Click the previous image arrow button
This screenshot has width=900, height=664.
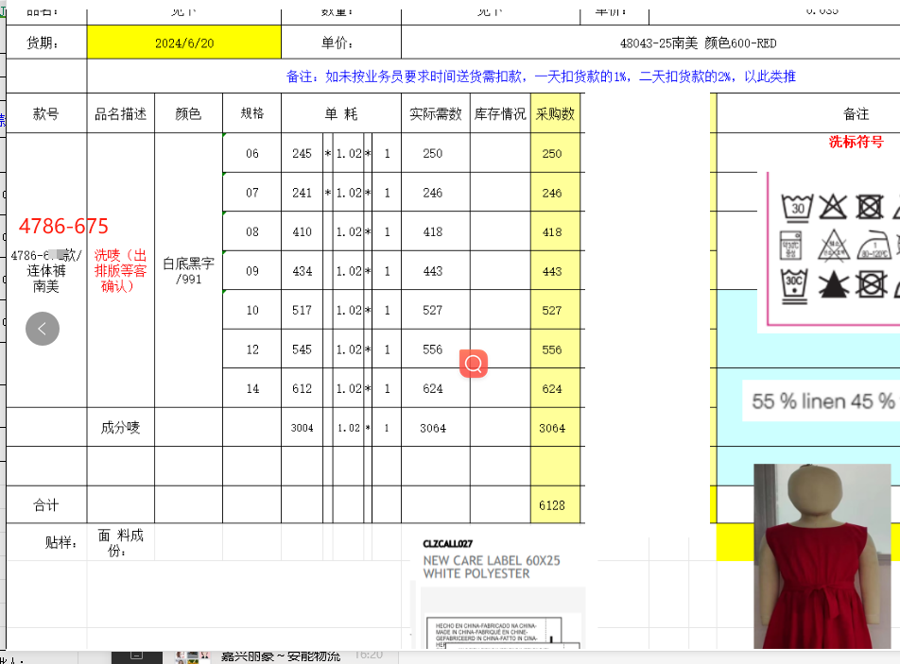(x=43, y=328)
